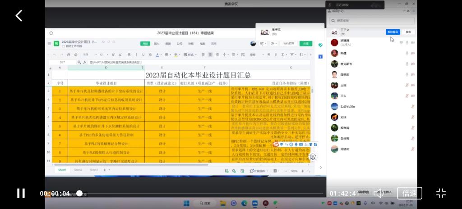Image resolution: width=462 pixels, height=209 pixels.
Task: Click the search members input field
Action: 371,21
